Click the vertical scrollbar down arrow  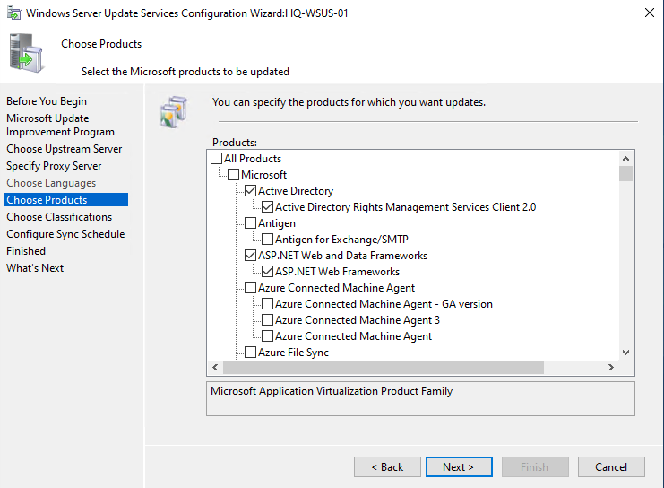625,353
